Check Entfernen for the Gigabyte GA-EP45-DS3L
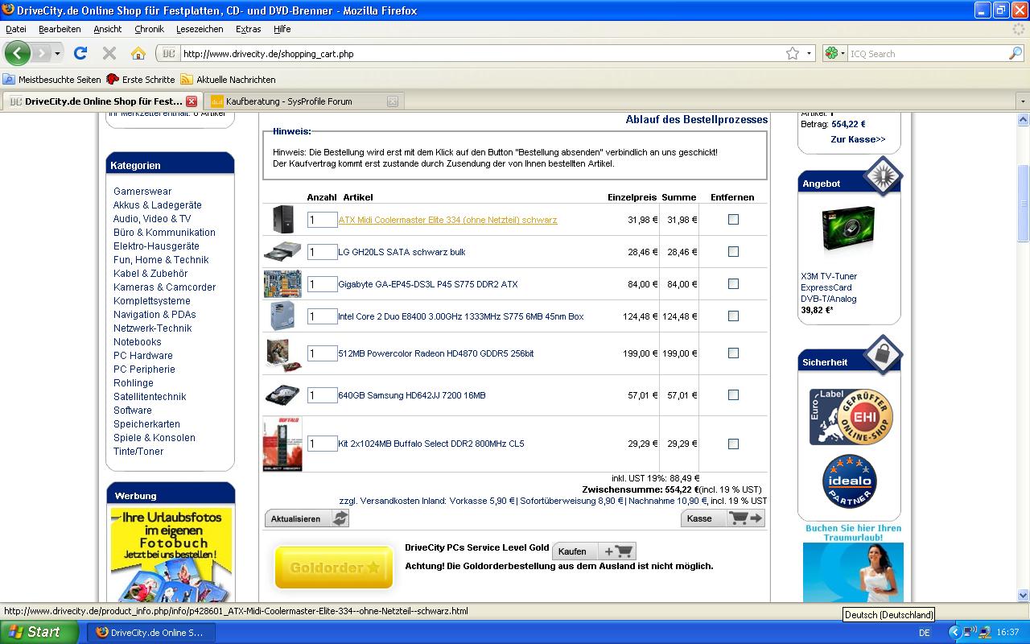This screenshot has height=644, width=1030. pos(733,284)
